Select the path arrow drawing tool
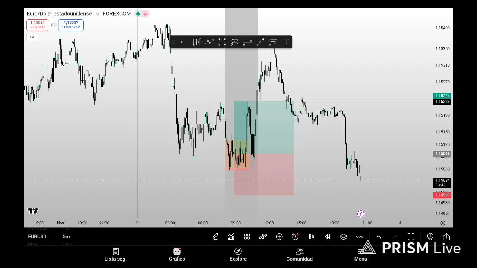This screenshot has height=268, width=477. point(209,42)
